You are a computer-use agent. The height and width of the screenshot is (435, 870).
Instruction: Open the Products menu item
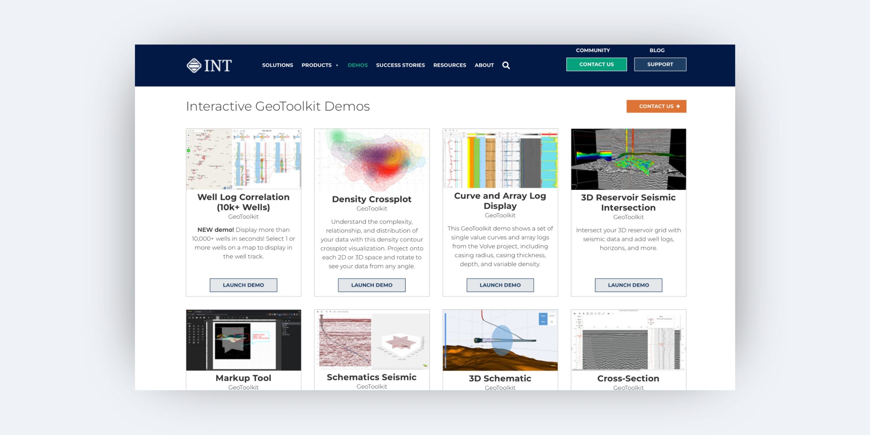316,65
